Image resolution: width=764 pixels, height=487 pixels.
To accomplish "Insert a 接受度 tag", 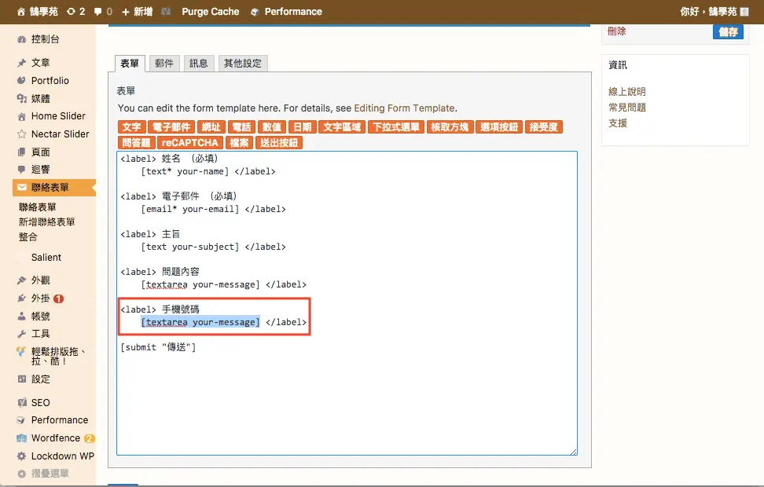I will 544,127.
